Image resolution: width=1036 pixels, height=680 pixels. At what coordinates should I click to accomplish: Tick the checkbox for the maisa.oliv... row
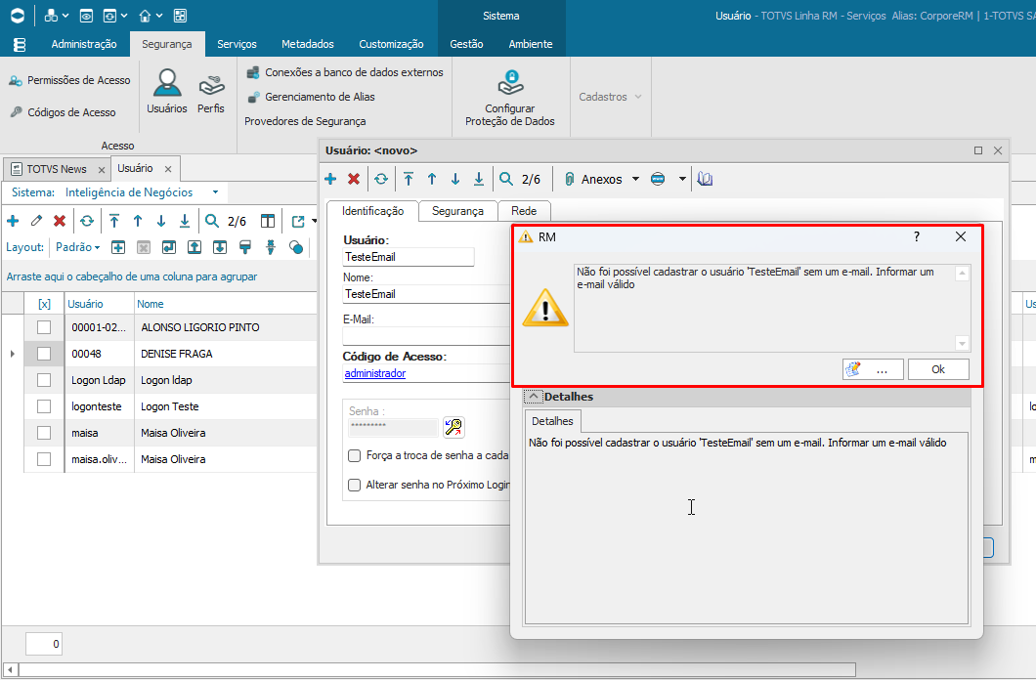(x=44, y=459)
